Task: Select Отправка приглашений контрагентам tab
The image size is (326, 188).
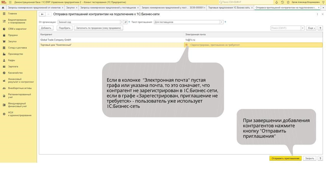Action: (286, 8)
